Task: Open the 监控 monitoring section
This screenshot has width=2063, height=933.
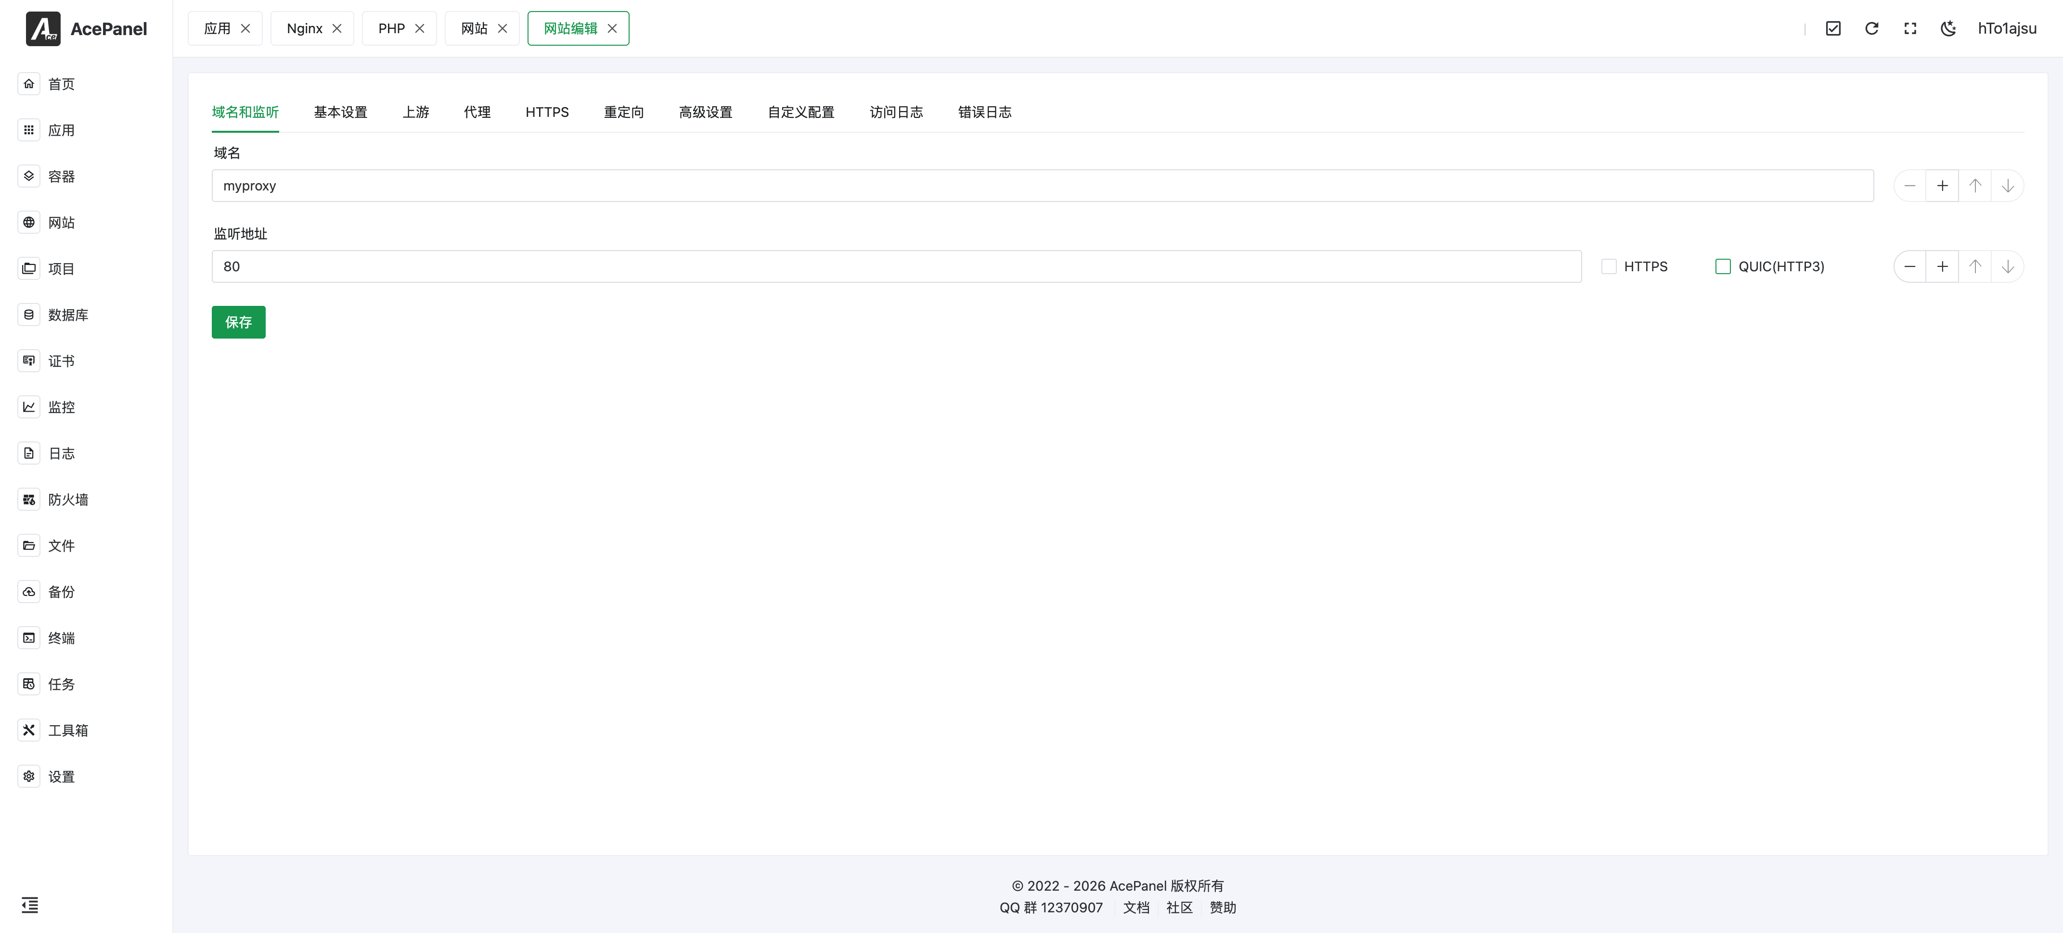Action: (61, 406)
